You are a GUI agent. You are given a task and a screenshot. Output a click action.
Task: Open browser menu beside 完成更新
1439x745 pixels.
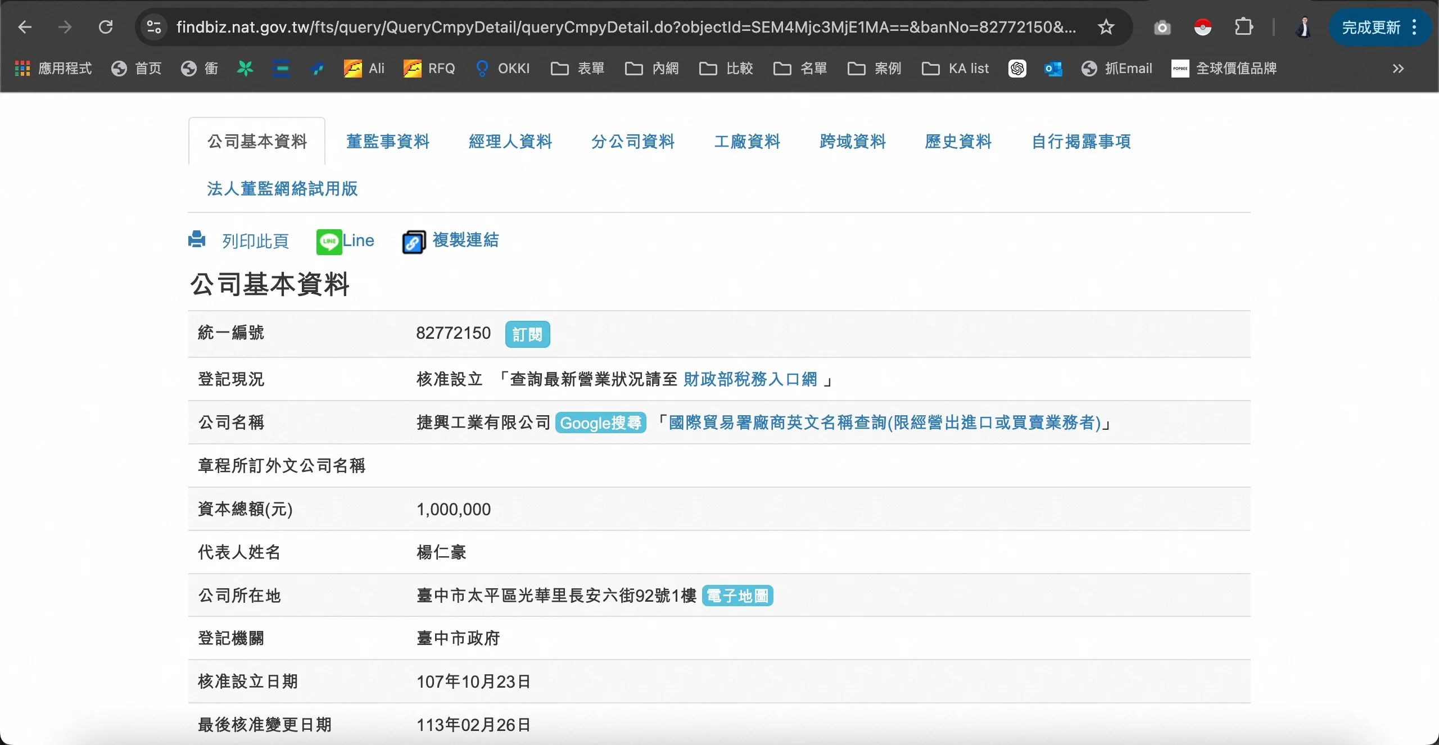click(1414, 27)
